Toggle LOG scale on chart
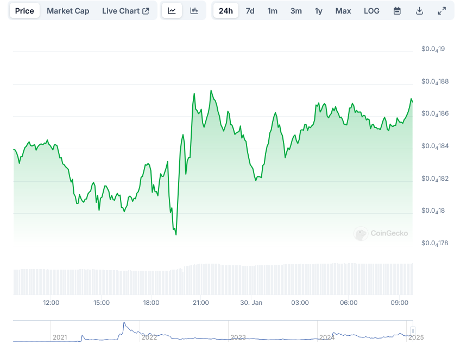 [x=372, y=11]
